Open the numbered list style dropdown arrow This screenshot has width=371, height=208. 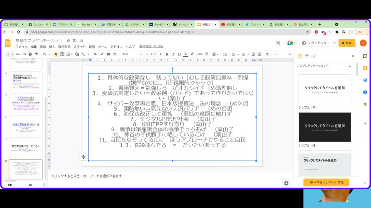click(x=248, y=54)
